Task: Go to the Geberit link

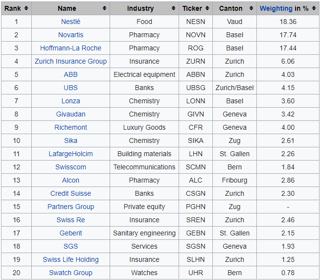Action: click(70, 233)
